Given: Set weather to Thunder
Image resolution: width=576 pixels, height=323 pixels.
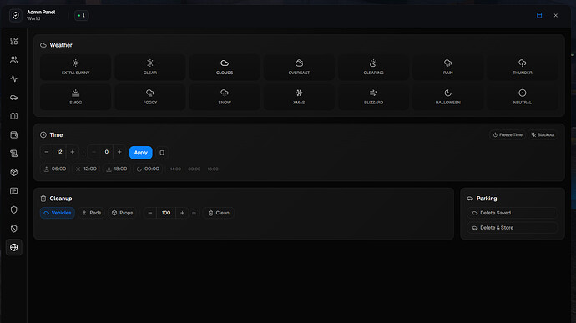Looking at the screenshot, I should point(523,68).
